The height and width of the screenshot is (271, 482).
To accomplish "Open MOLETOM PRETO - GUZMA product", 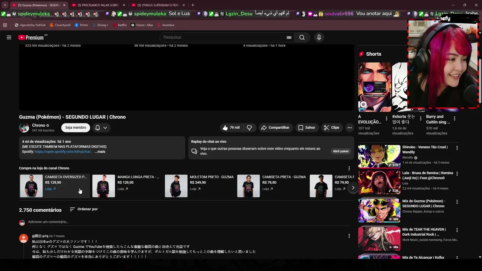I will (x=200, y=186).
